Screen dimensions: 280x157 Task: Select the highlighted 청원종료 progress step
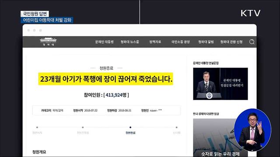click(130, 127)
